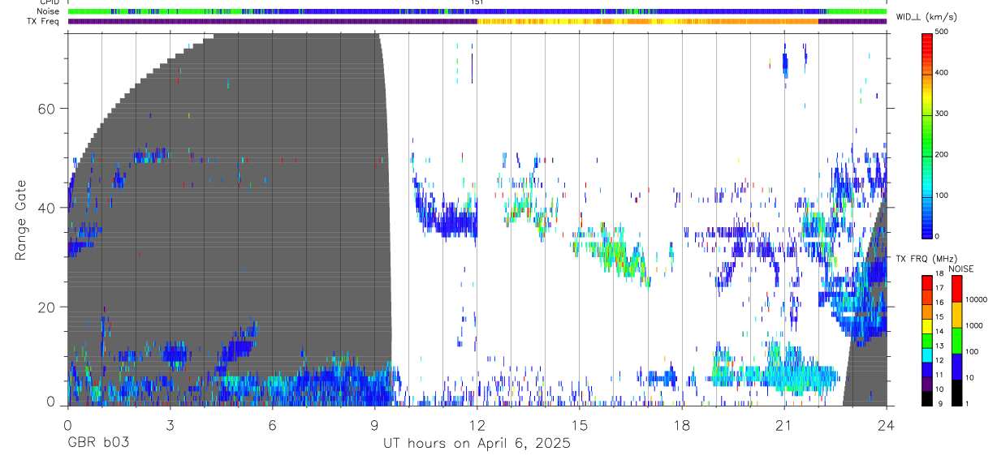The image size is (997, 460).
Task: Click the '1000' tick on the NOISE legend
Action: (x=975, y=325)
